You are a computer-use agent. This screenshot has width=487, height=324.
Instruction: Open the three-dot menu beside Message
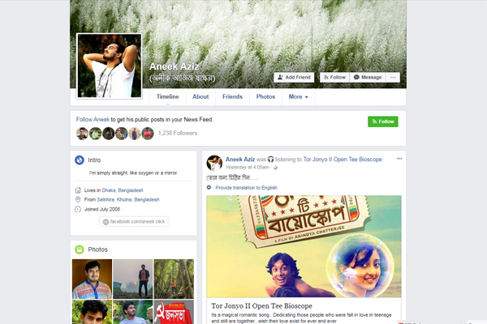click(x=393, y=77)
